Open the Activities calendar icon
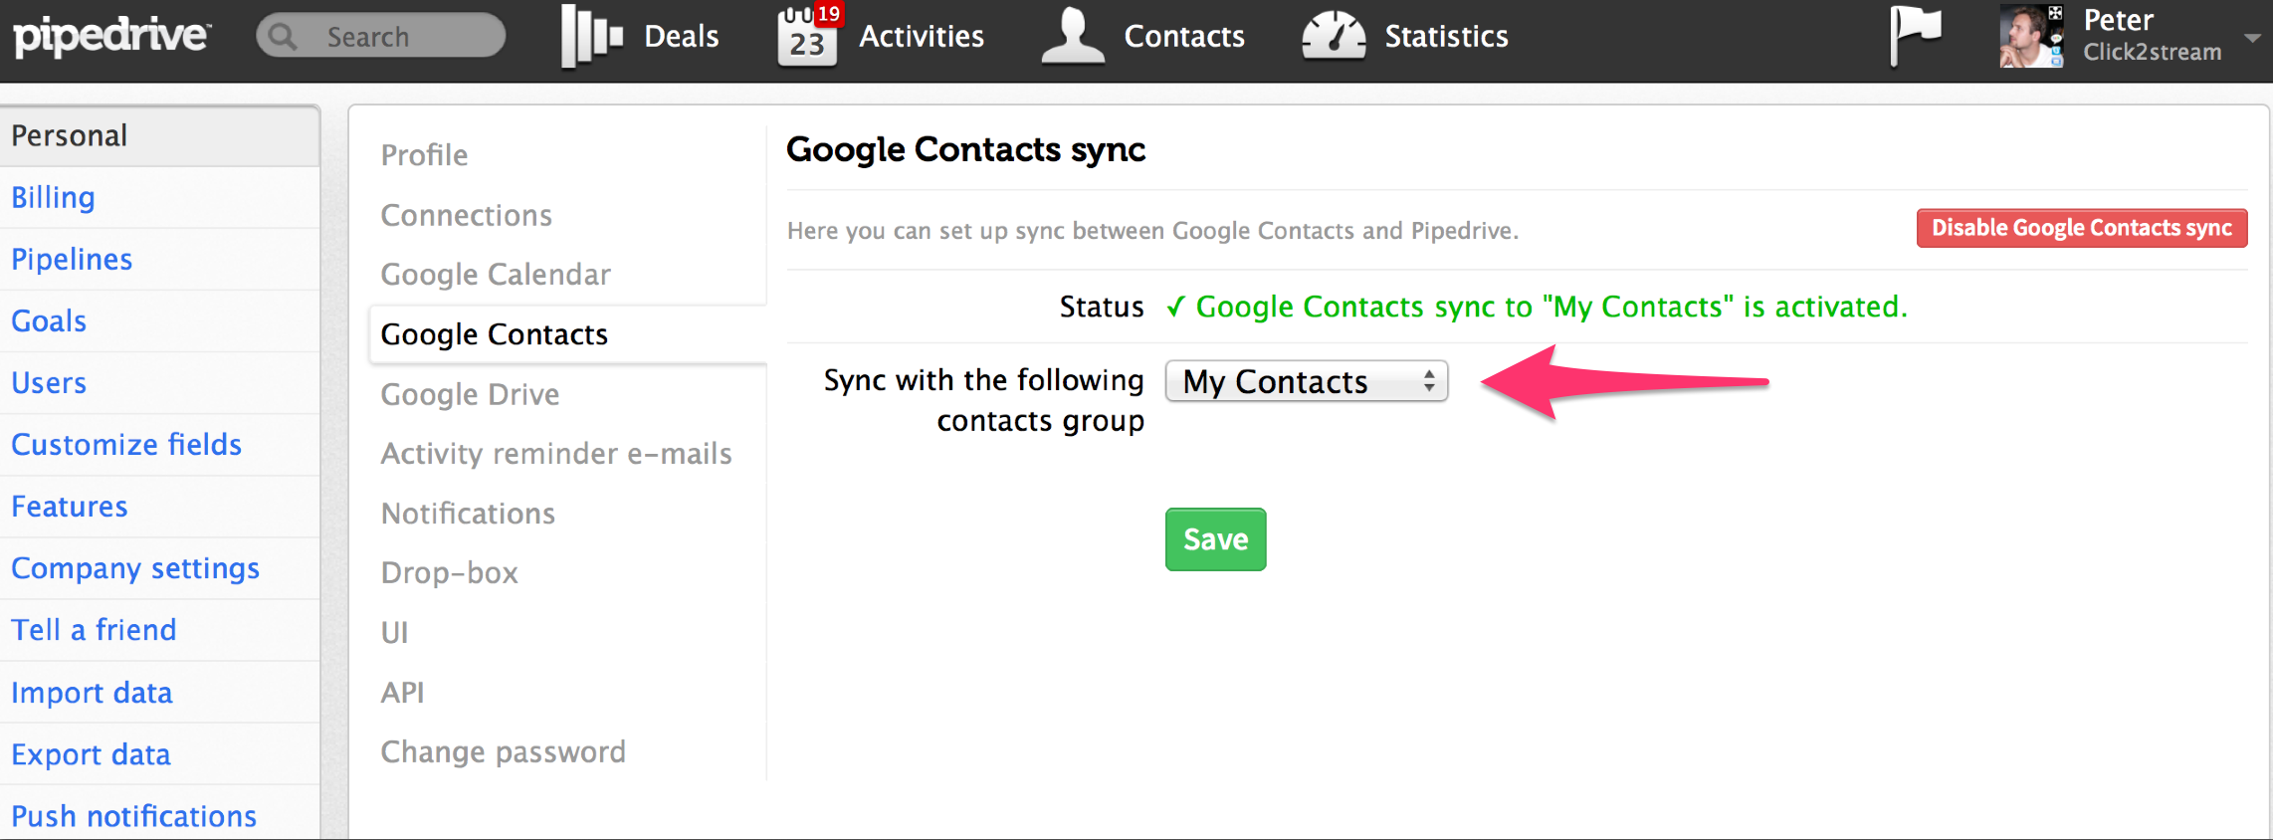The image size is (2273, 840). coord(807,37)
